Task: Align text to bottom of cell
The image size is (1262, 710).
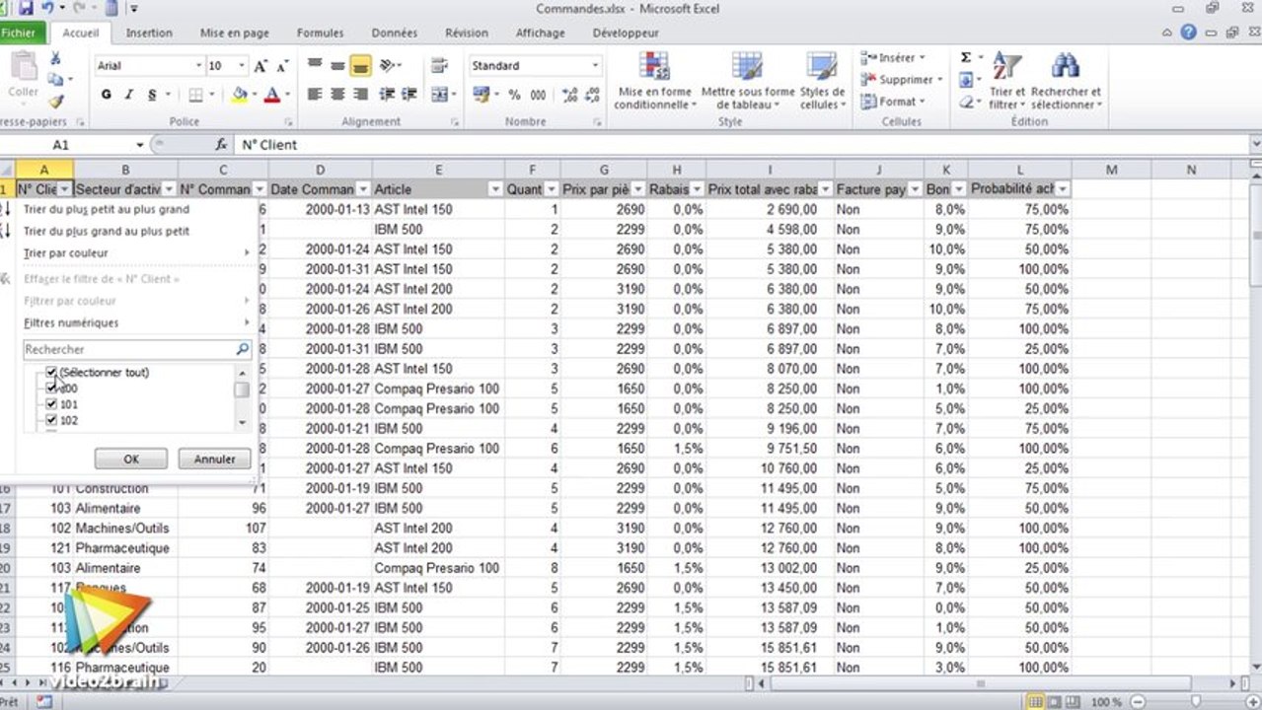Action: 359,66
